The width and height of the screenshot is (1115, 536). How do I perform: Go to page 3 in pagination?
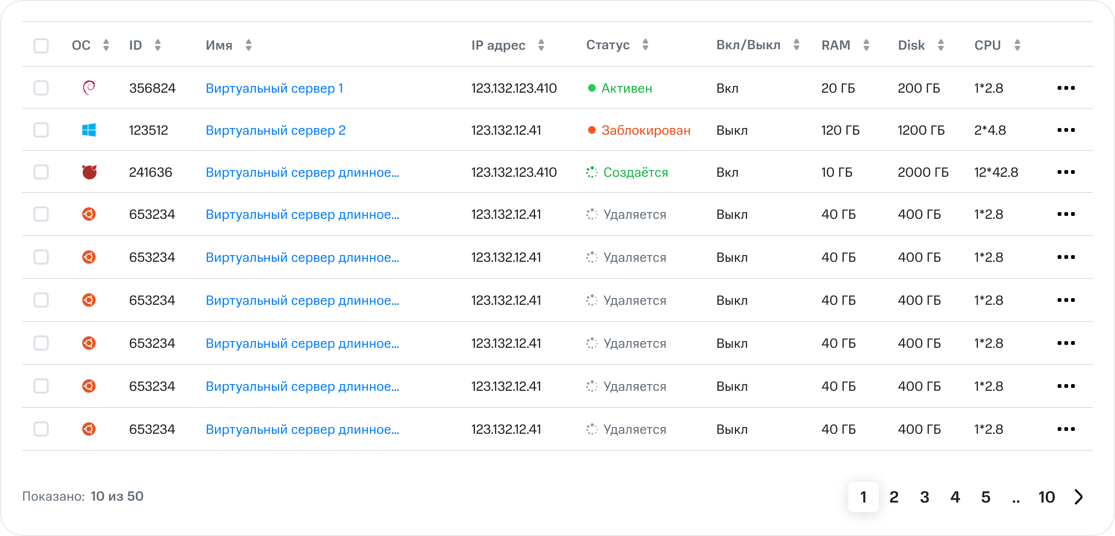[924, 497]
